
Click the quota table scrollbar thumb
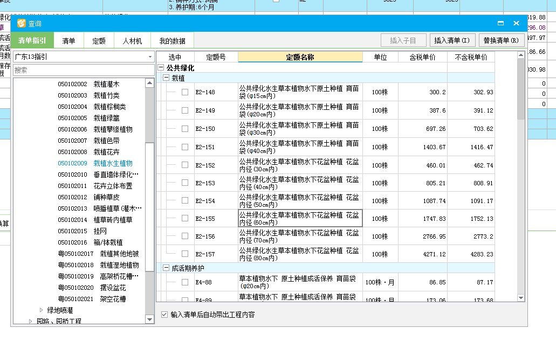coord(520,89)
